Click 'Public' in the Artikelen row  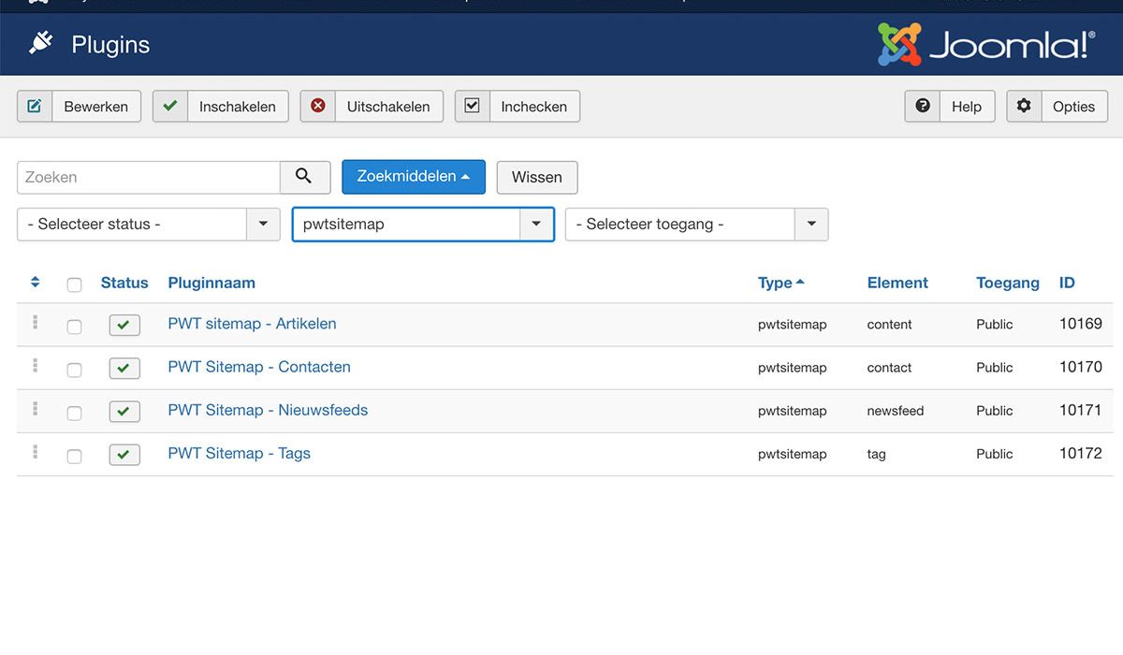995,325
